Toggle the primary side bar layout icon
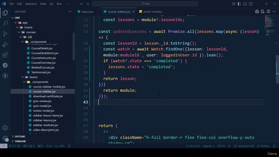Image resolution: width=279 pixels, height=157 pixels. point(239,4)
